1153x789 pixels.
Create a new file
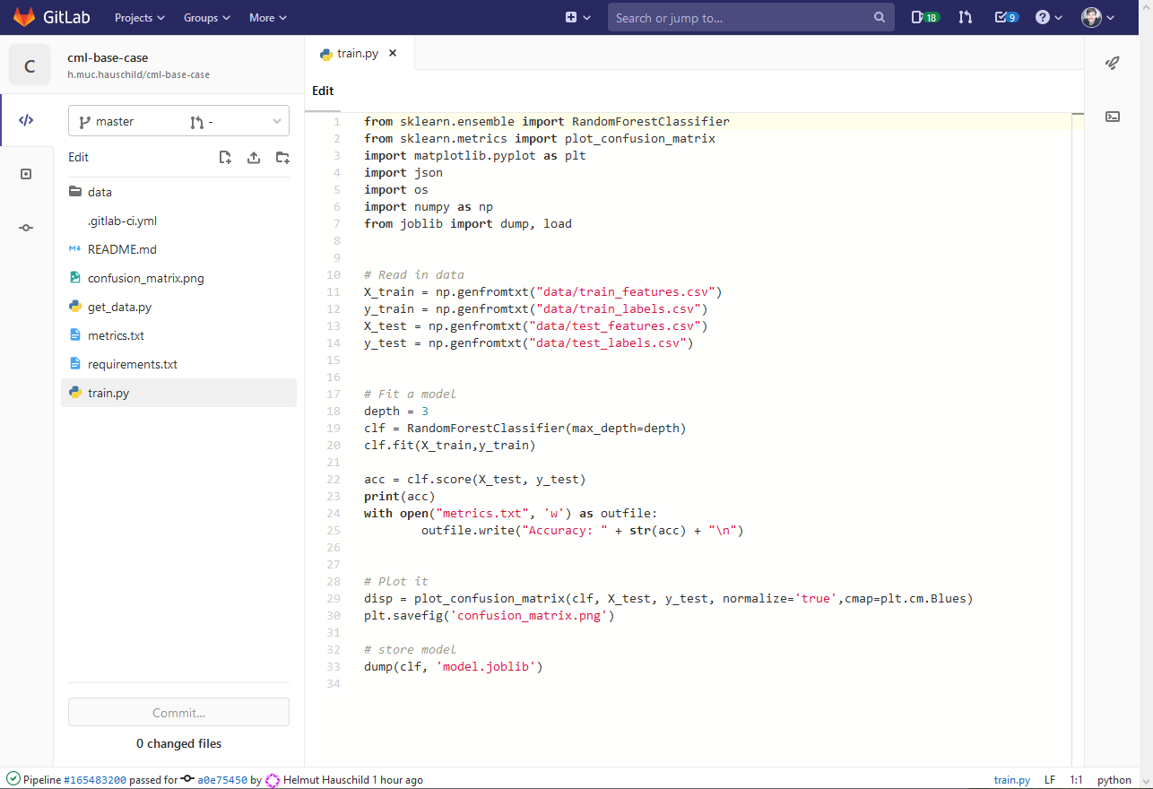point(225,157)
